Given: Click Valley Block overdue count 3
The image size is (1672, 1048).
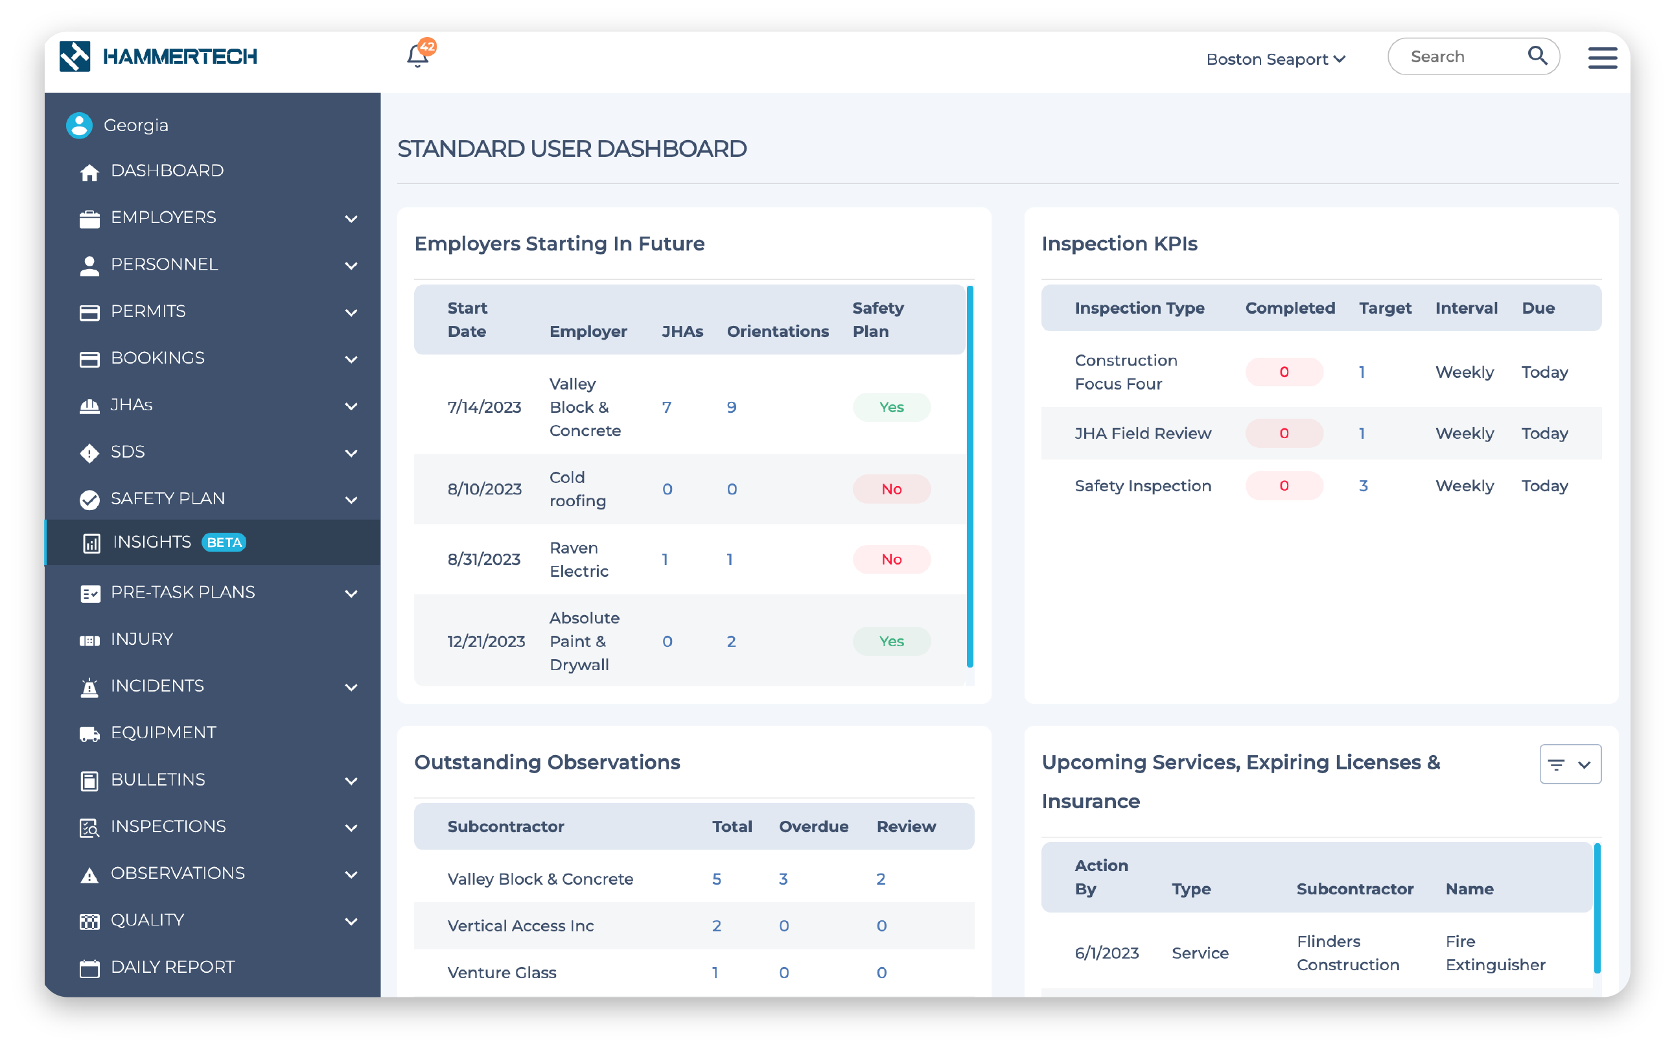Looking at the screenshot, I should (x=783, y=879).
